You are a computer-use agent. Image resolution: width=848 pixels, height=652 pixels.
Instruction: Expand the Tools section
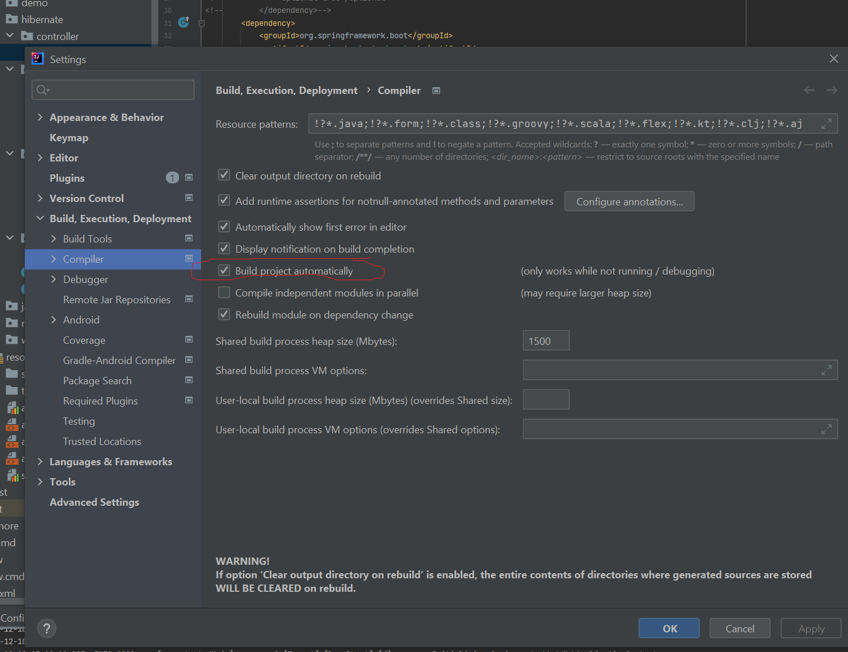point(40,482)
